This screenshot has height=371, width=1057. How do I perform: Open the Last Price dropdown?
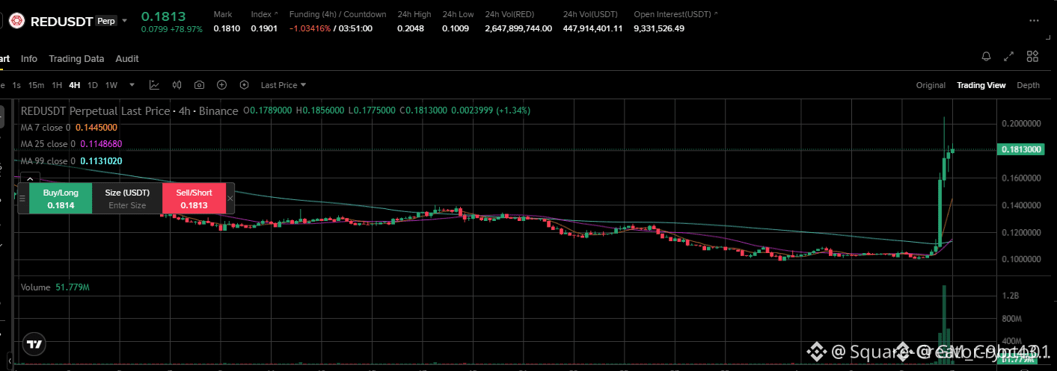(284, 85)
